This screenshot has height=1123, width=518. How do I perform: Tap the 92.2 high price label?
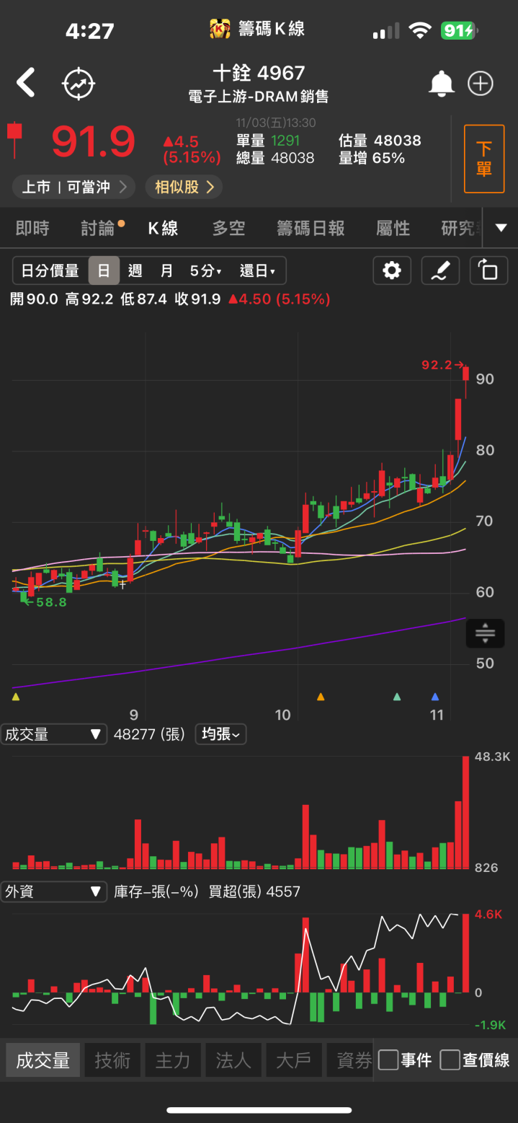pyautogui.click(x=437, y=366)
